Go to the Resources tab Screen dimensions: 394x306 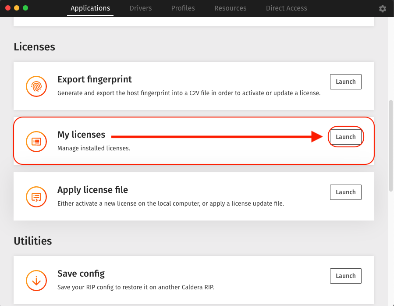[x=230, y=8]
